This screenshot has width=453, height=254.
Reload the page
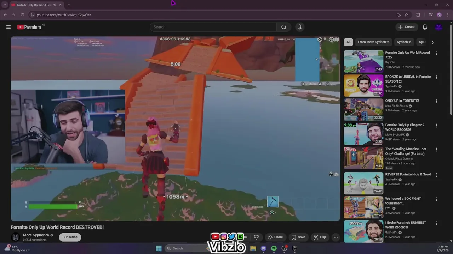22,15
